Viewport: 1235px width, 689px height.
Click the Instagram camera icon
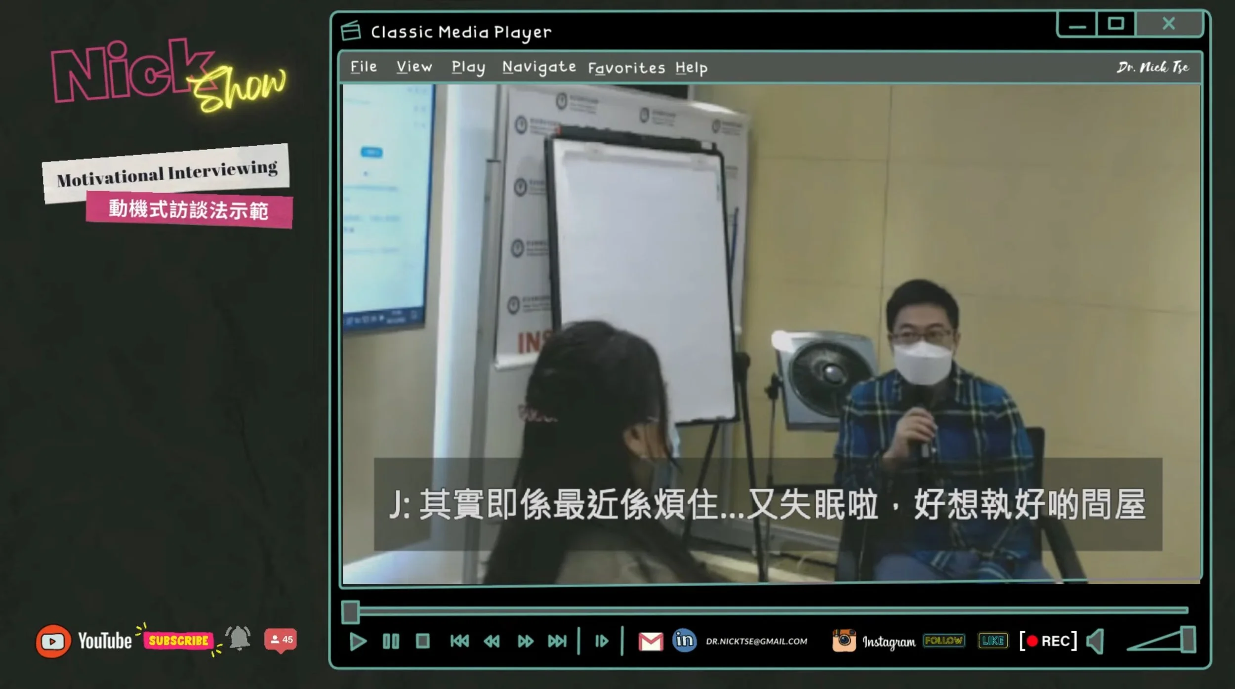tap(844, 641)
